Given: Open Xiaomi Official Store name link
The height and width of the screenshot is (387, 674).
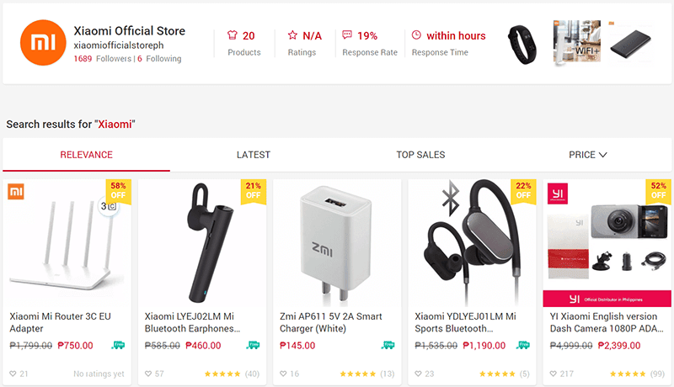Looking at the screenshot, I should (130, 31).
